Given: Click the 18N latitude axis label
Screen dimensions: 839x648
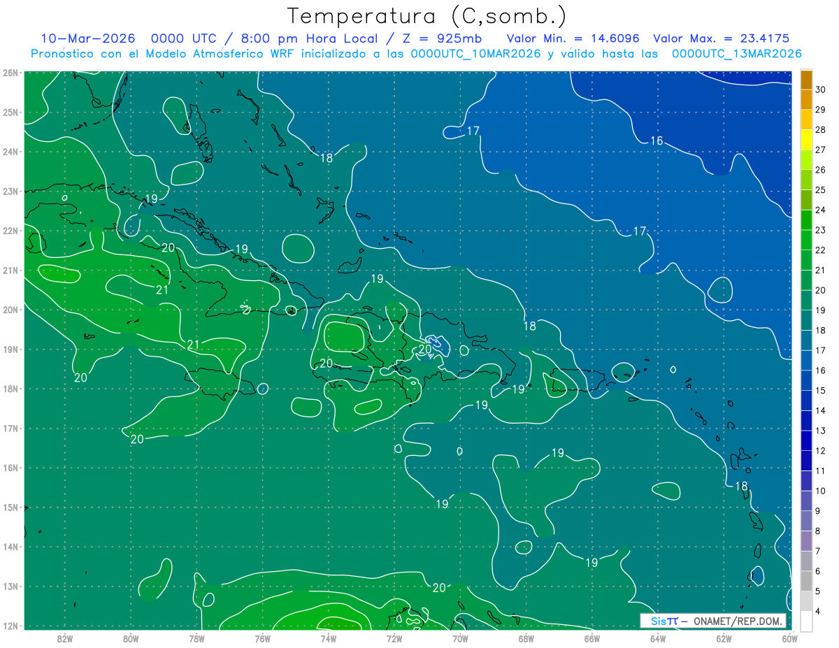Looking at the screenshot, I should pyautogui.click(x=10, y=389).
